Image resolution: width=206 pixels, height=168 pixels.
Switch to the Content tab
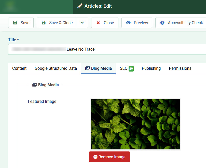pos(19,68)
